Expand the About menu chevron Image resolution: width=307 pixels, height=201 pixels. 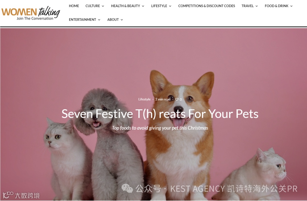tap(122, 20)
